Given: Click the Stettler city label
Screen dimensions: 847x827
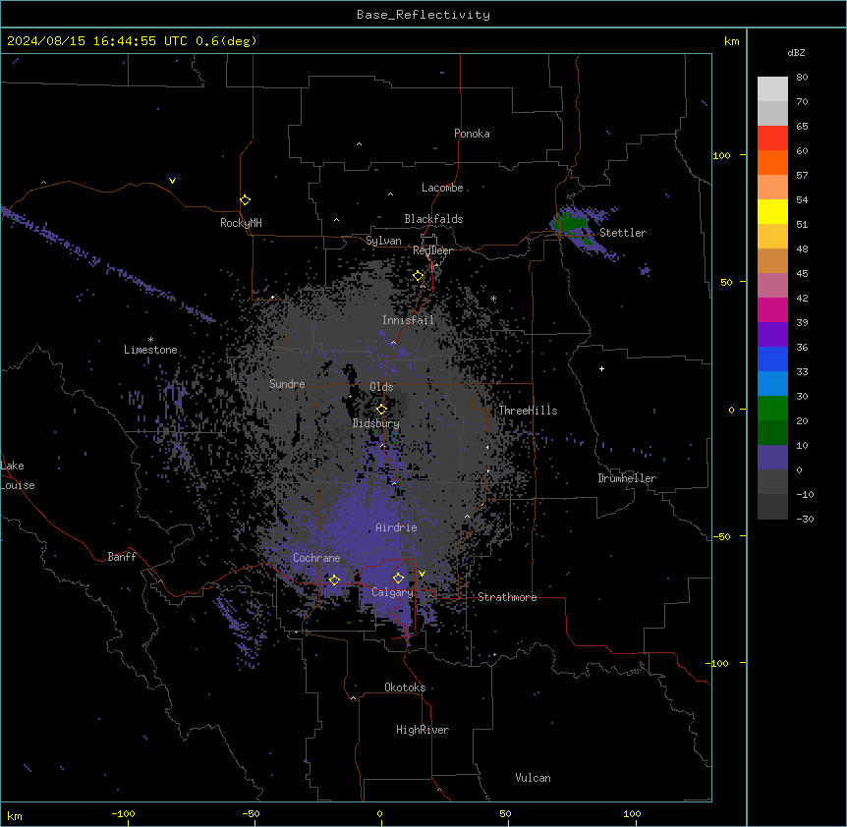Looking at the screenshot, I should 623,233.
